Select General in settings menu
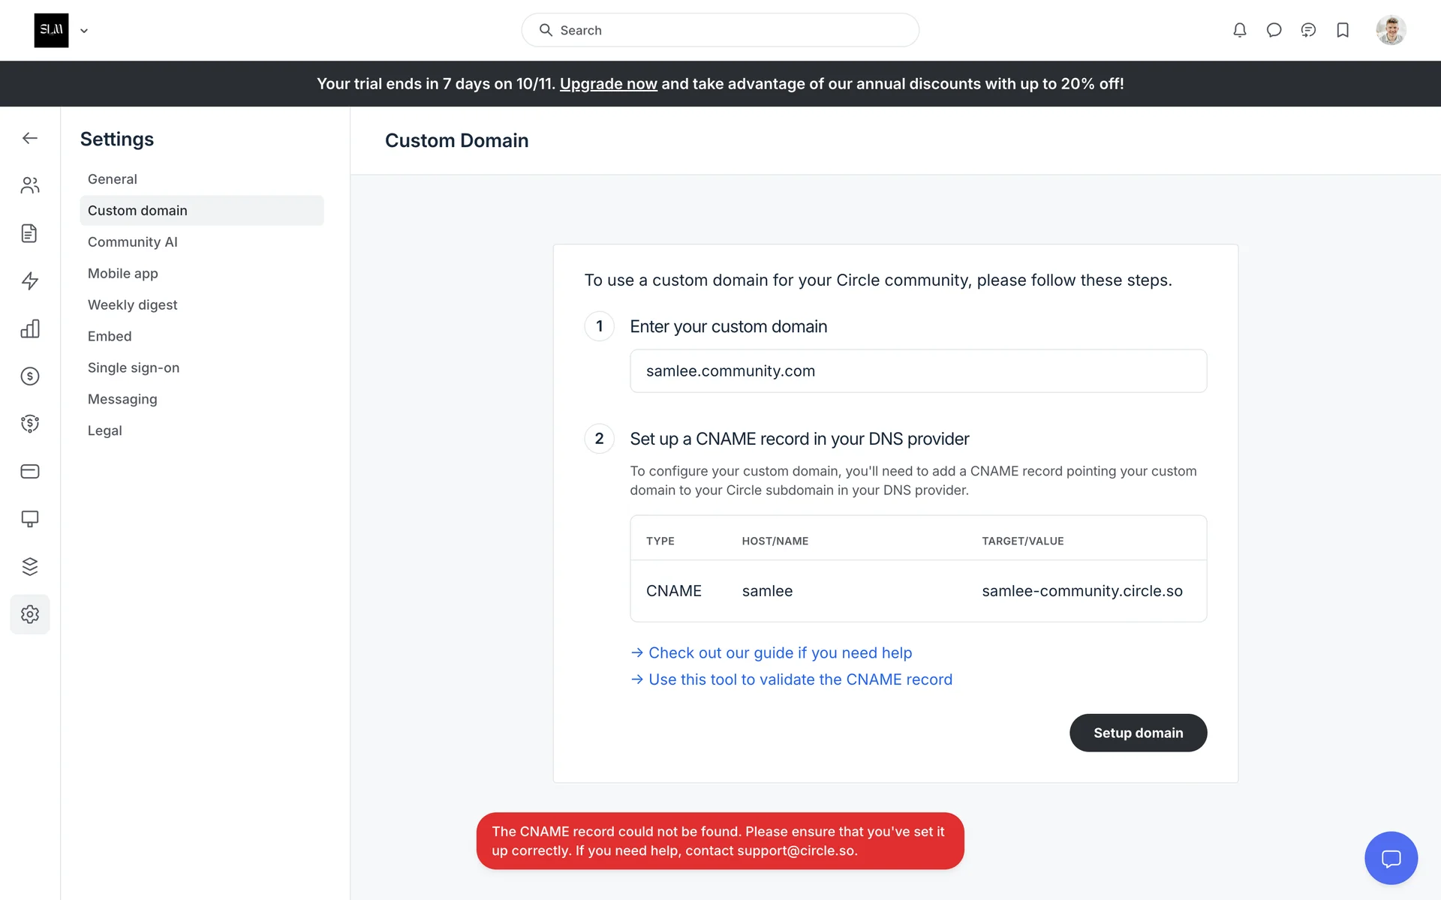This screenshot has height=900, width=1441. point(113,179)
